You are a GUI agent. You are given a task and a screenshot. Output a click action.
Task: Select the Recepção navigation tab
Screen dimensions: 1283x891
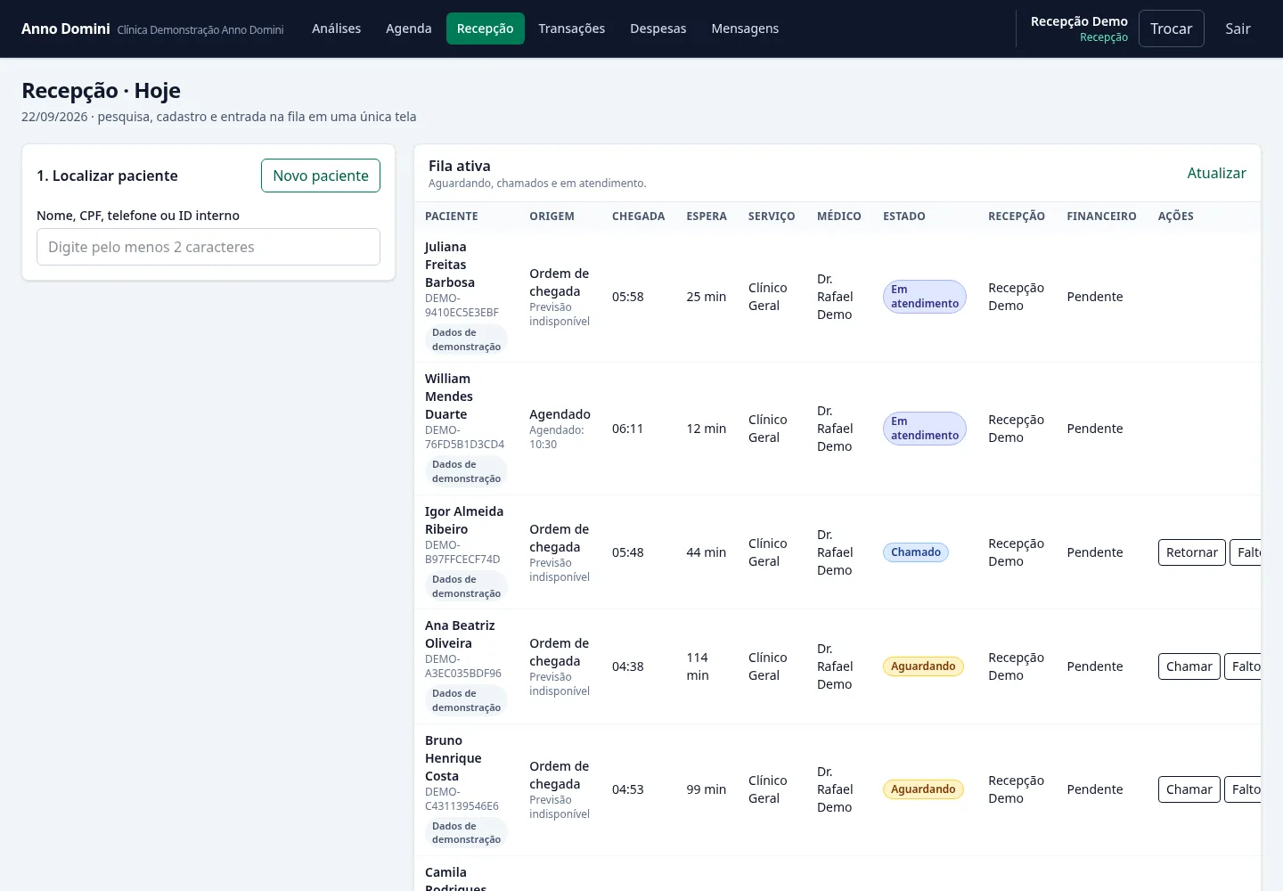[486, 29]
